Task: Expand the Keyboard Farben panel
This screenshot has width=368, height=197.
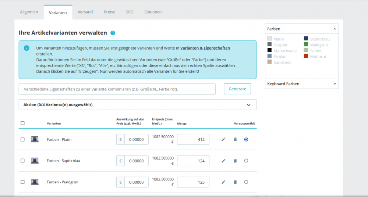Action: coord(302,84)
